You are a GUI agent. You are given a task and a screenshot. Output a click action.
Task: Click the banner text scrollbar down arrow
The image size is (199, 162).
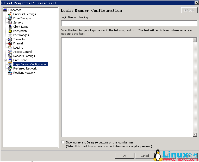tap(195, 134)
